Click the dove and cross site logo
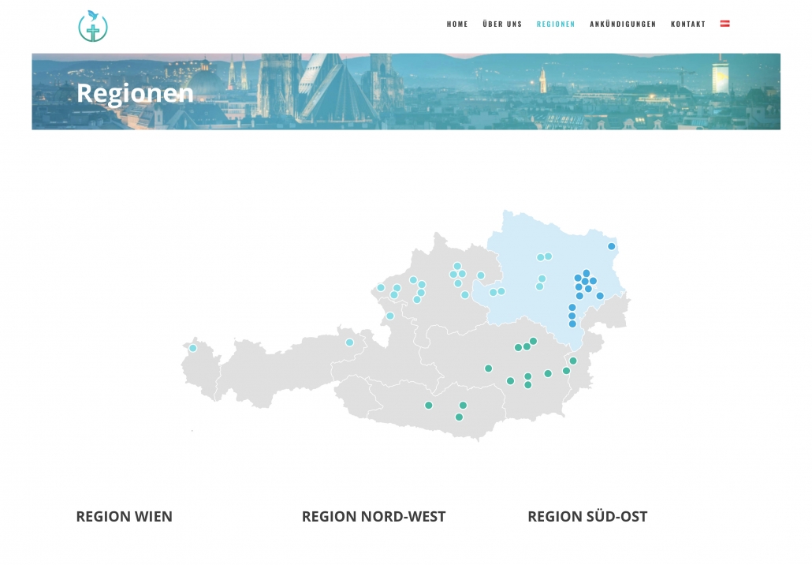Image resolution: width=812 pixels, height=565 pixels. [x=93, y=26]
